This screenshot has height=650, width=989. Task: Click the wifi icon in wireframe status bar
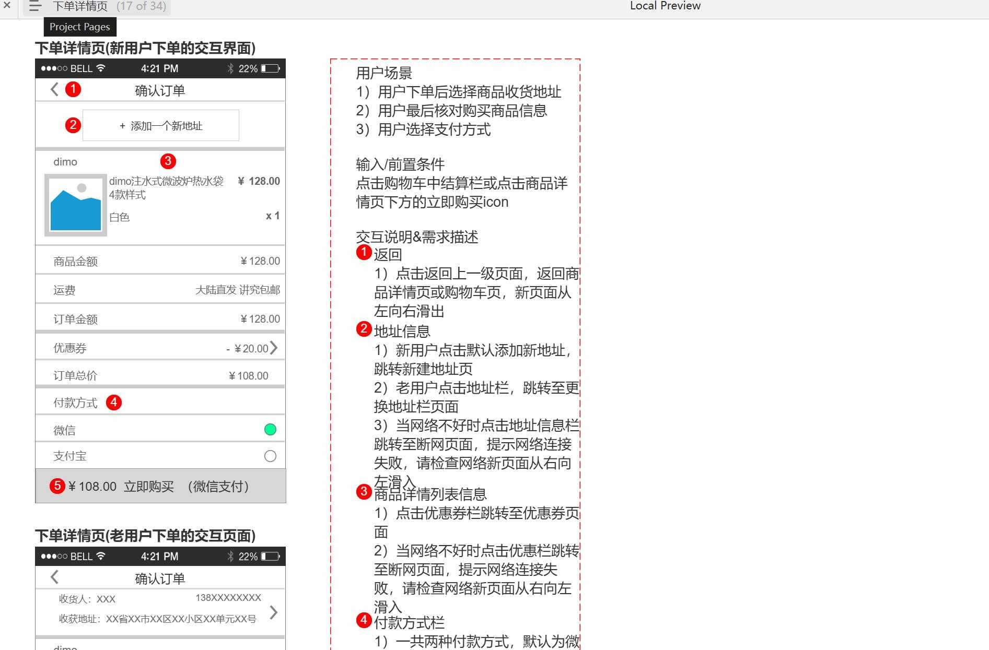click(100, 68)
